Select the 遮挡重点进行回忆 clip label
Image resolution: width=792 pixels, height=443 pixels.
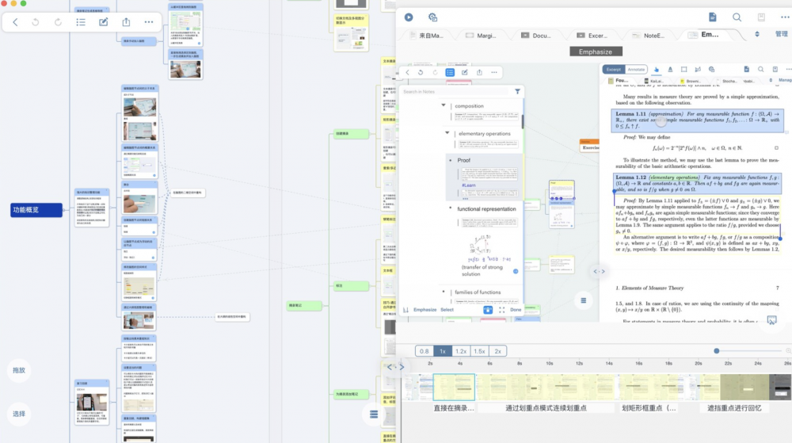[734, 407]
